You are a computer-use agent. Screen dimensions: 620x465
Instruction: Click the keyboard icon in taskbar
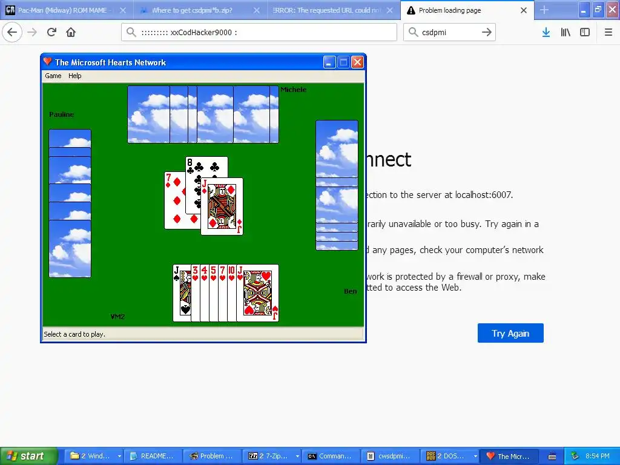coord(552,457)
